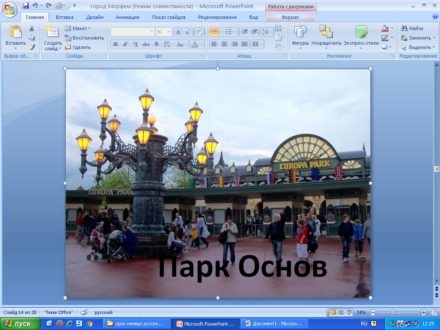
Task: Expand the Выделить selection dropdown
Action: point(419,47)
